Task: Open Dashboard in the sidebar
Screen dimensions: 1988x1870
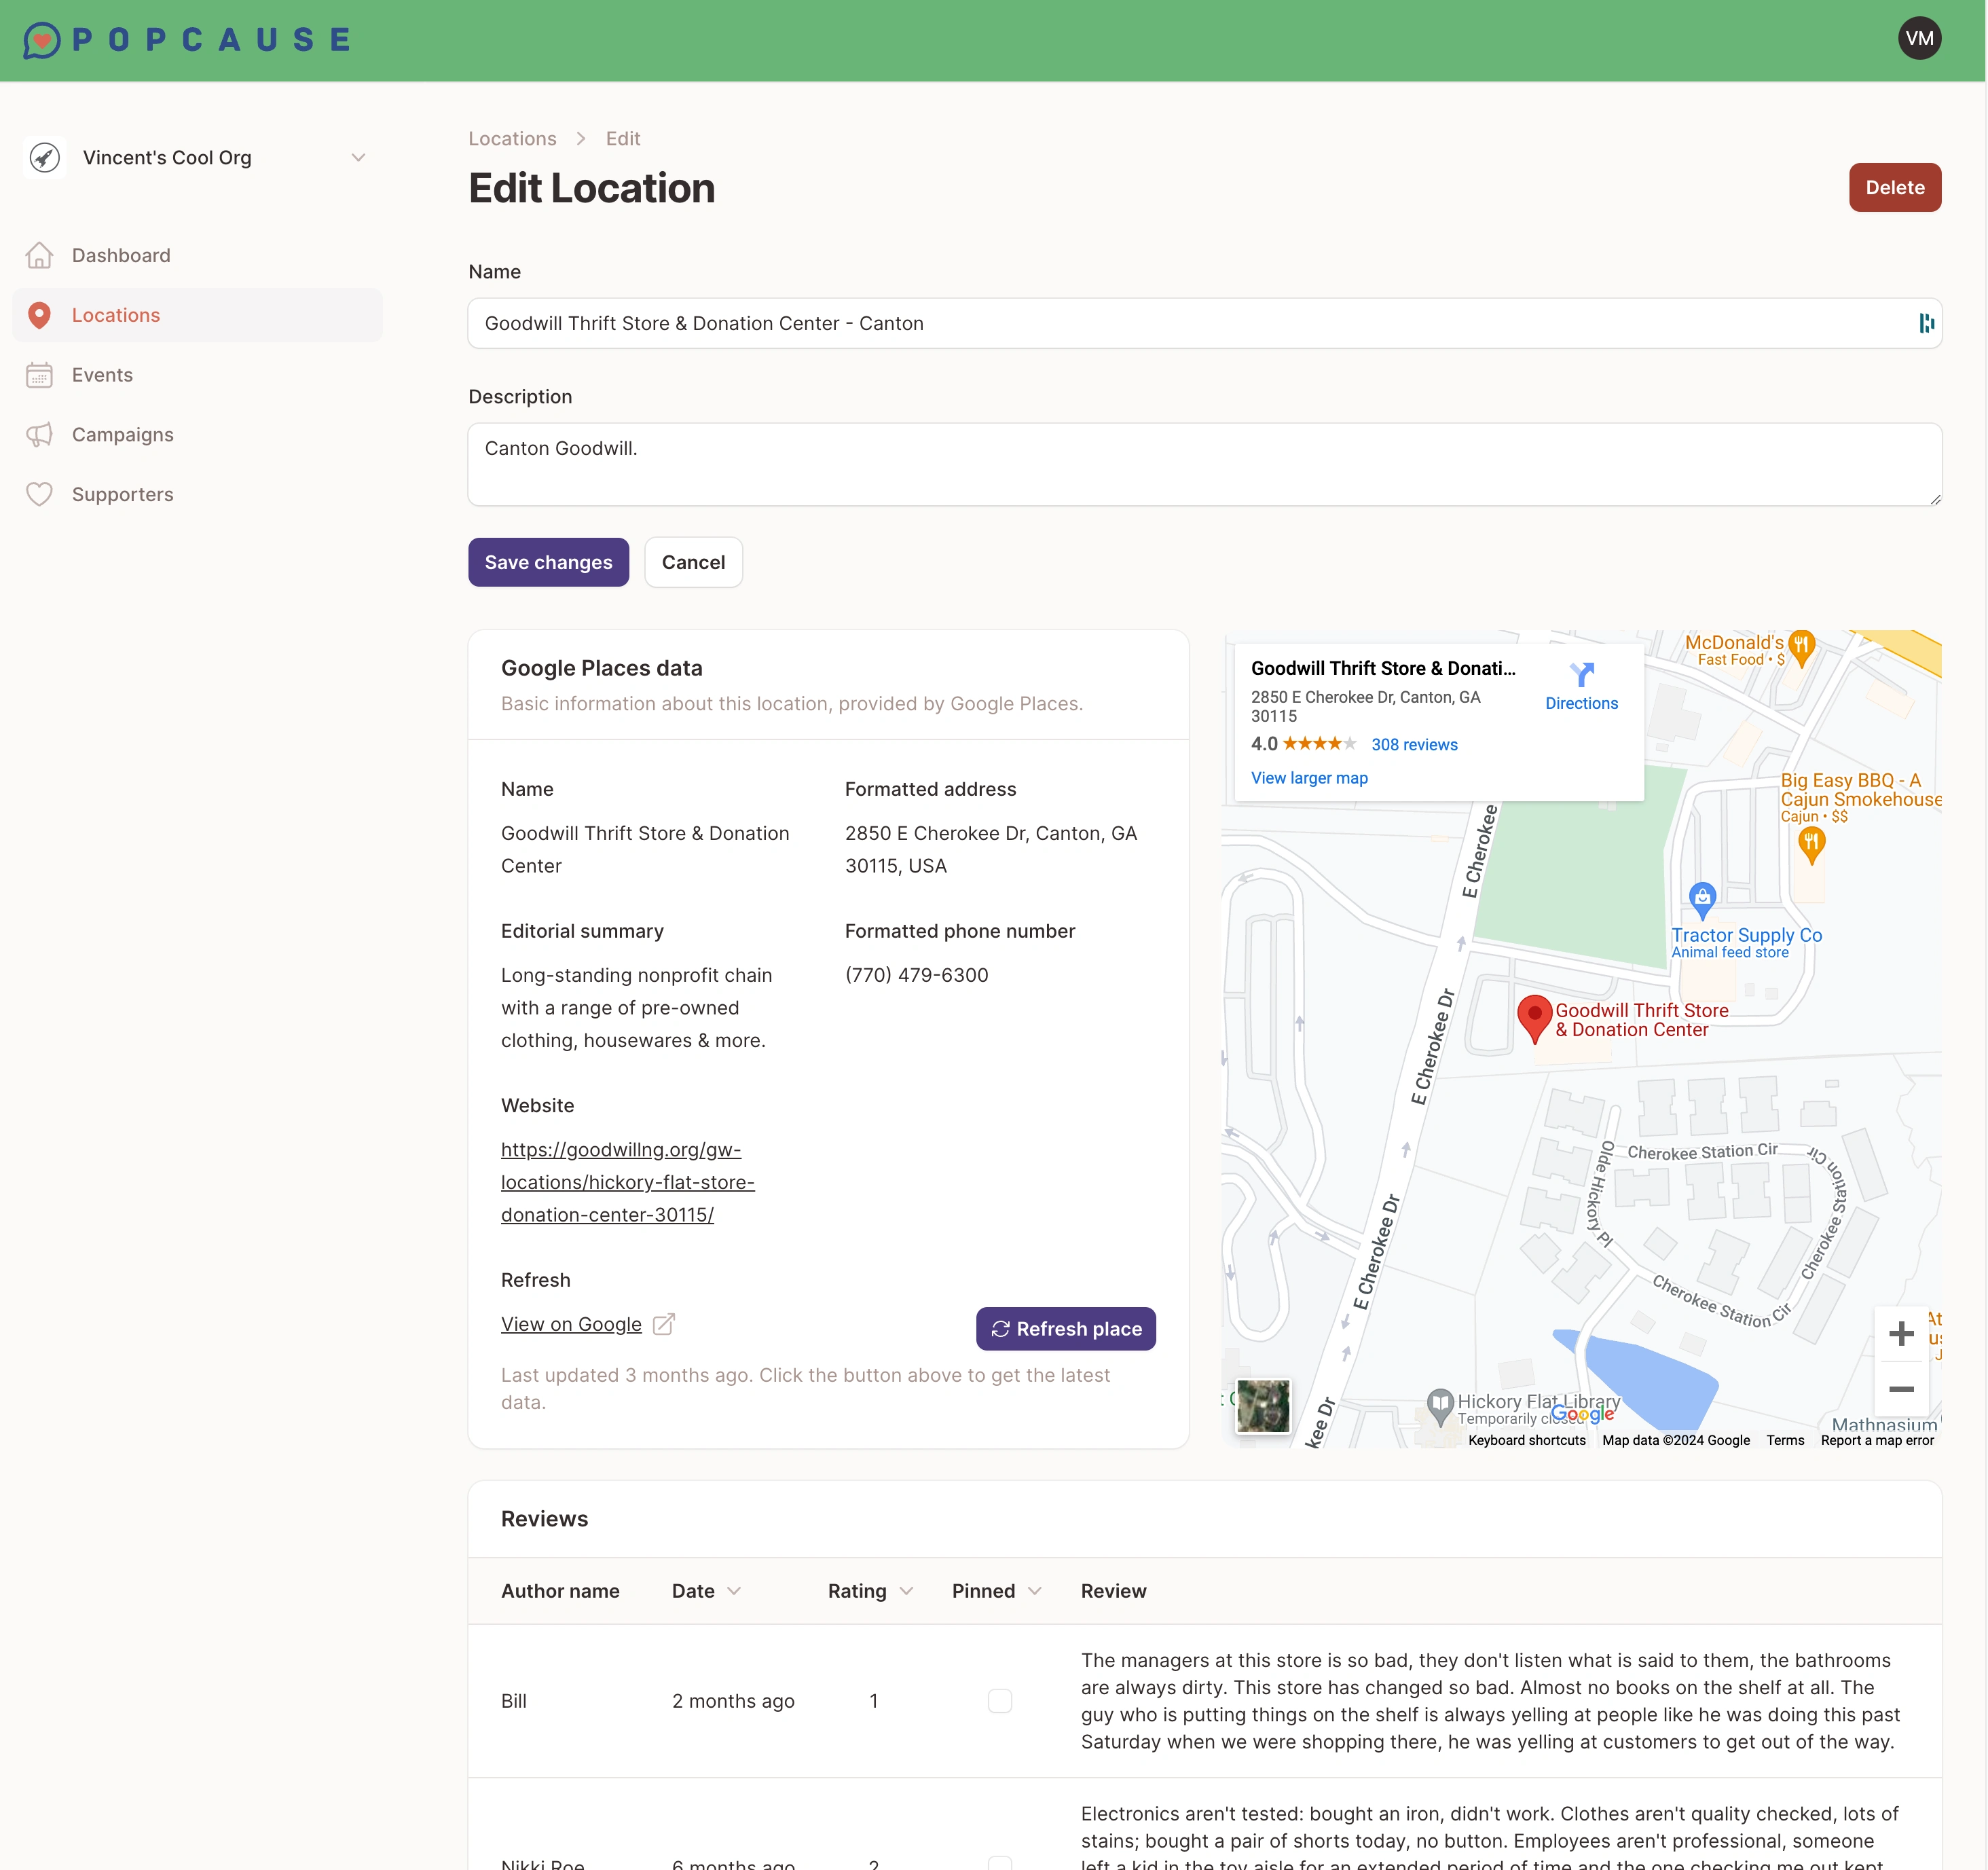Action: pos(198,256)
